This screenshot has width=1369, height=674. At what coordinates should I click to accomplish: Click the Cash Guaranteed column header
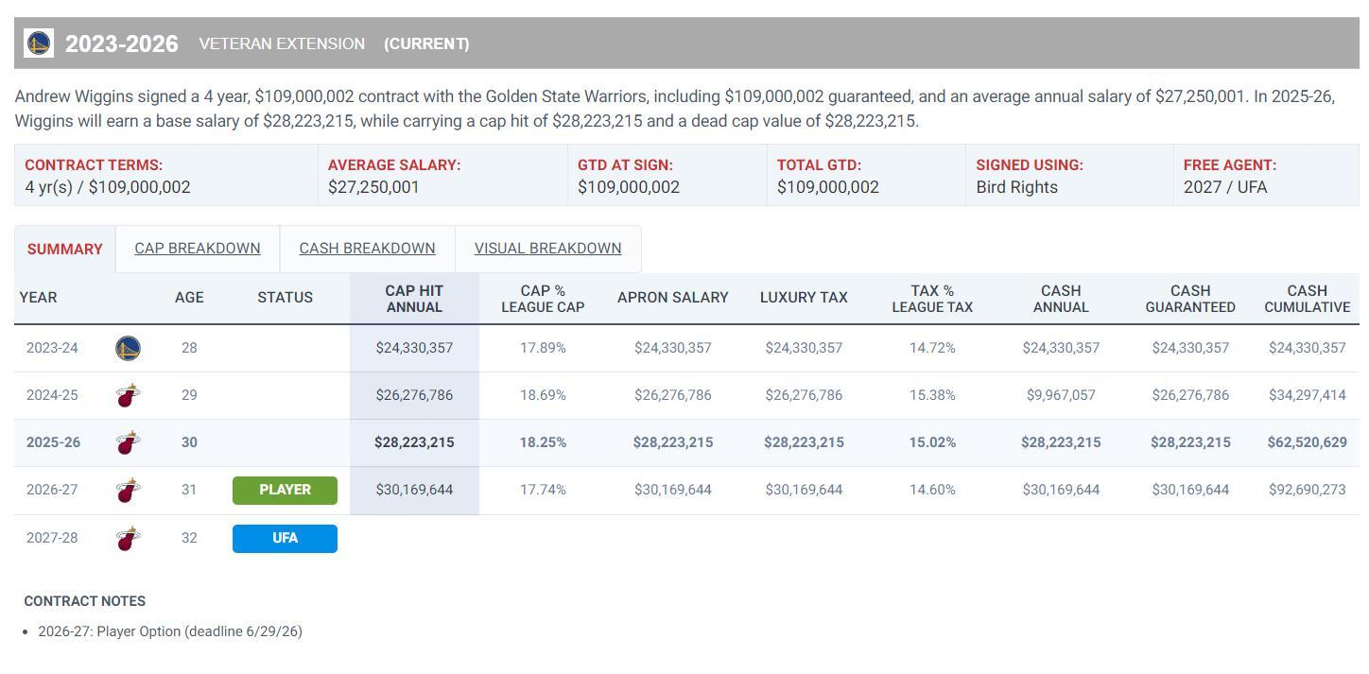pyautogui.click(x=1189, y=299)
